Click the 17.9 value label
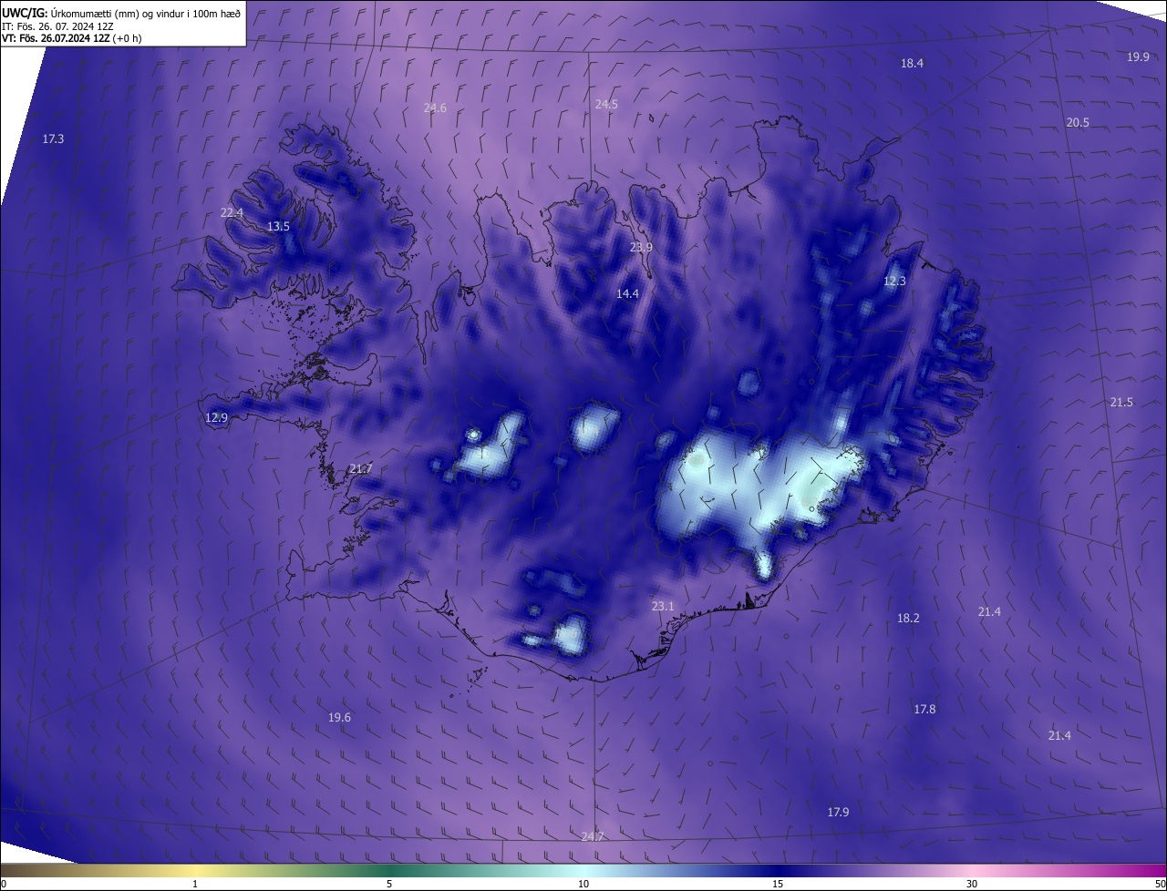This screenshot has height=891, width=1167. click(x=838, y=813)
